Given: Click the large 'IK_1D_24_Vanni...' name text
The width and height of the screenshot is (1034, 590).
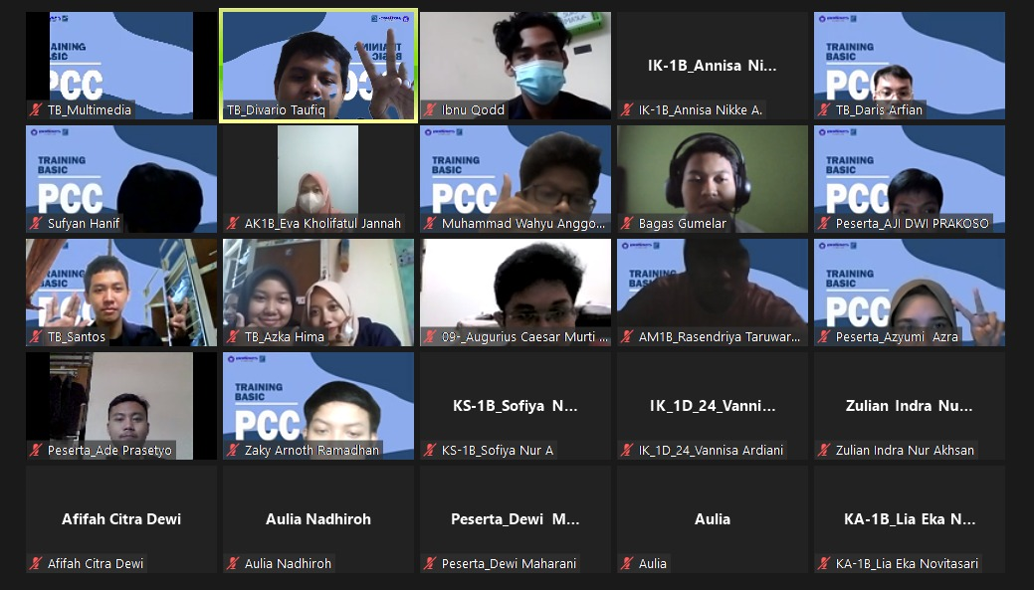Looking at the screenshot, I should tap(713, 405).
